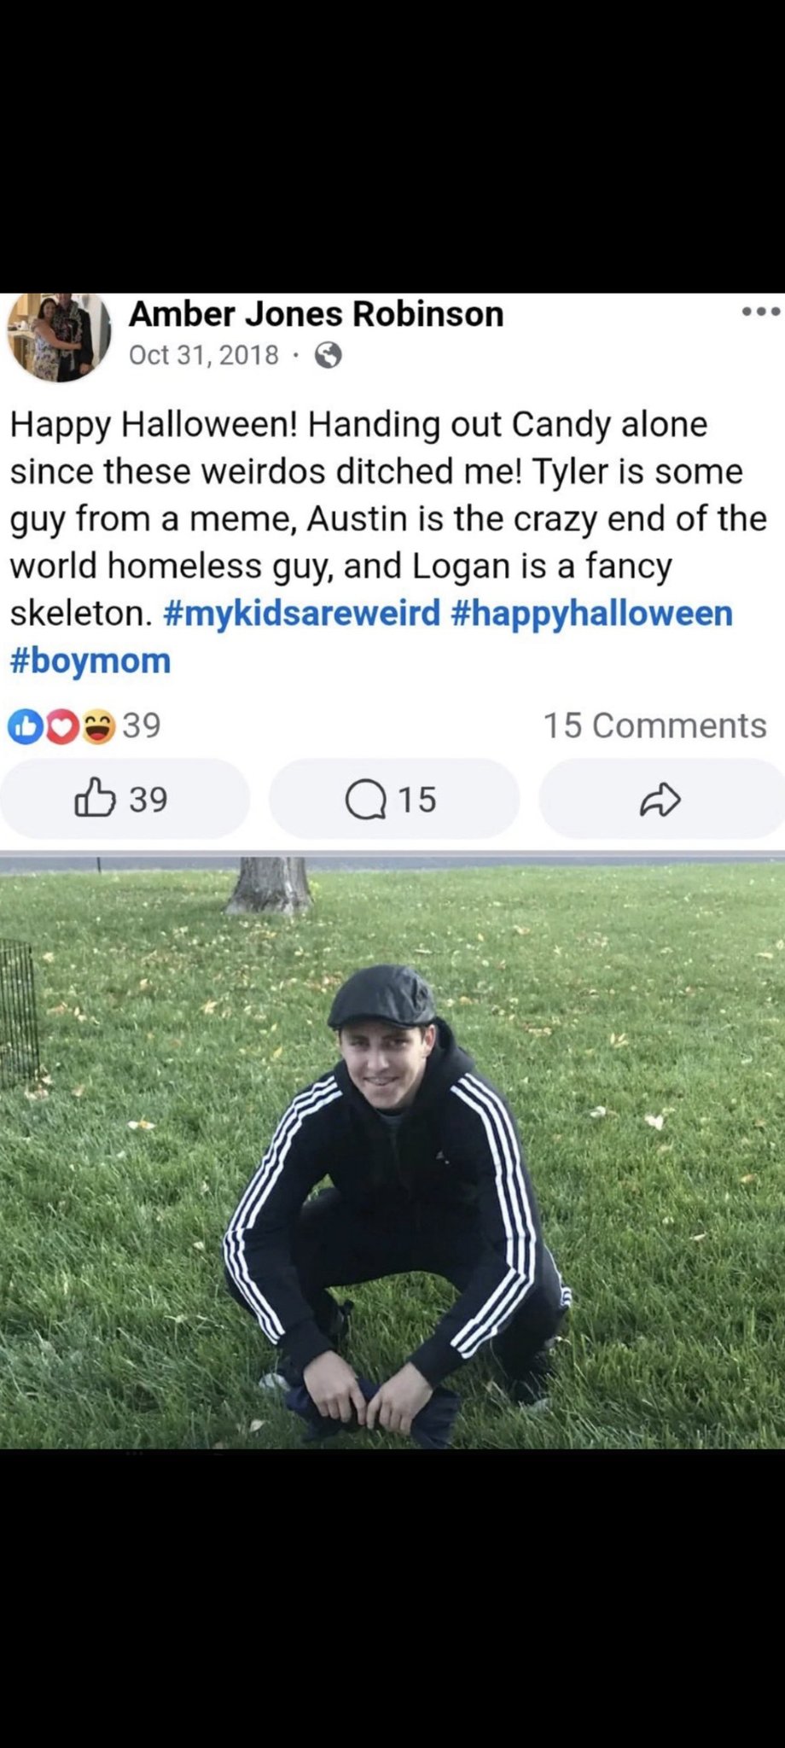View the laughing haha reaction icon
The width and height of the screenshot is (785, 1748).
98,726
